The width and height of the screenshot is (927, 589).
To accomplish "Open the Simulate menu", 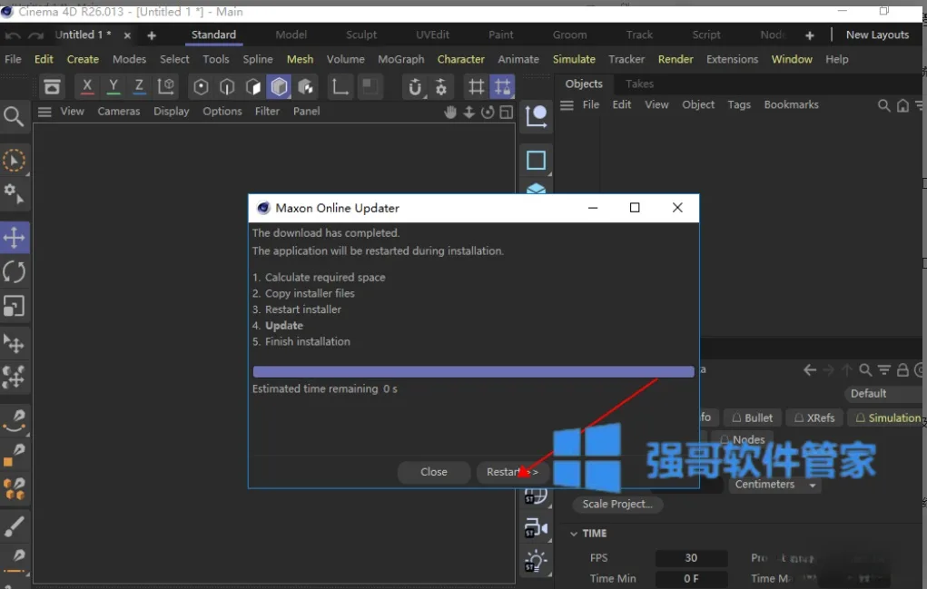I will [x=574, y=59].
